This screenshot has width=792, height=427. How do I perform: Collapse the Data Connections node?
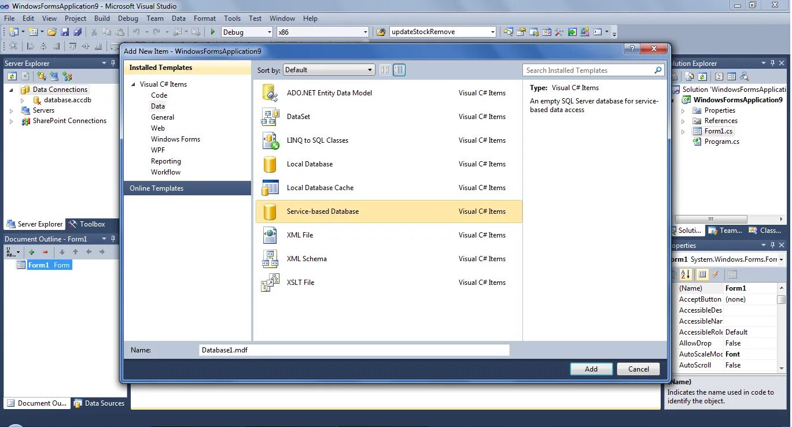pos(11,90)
